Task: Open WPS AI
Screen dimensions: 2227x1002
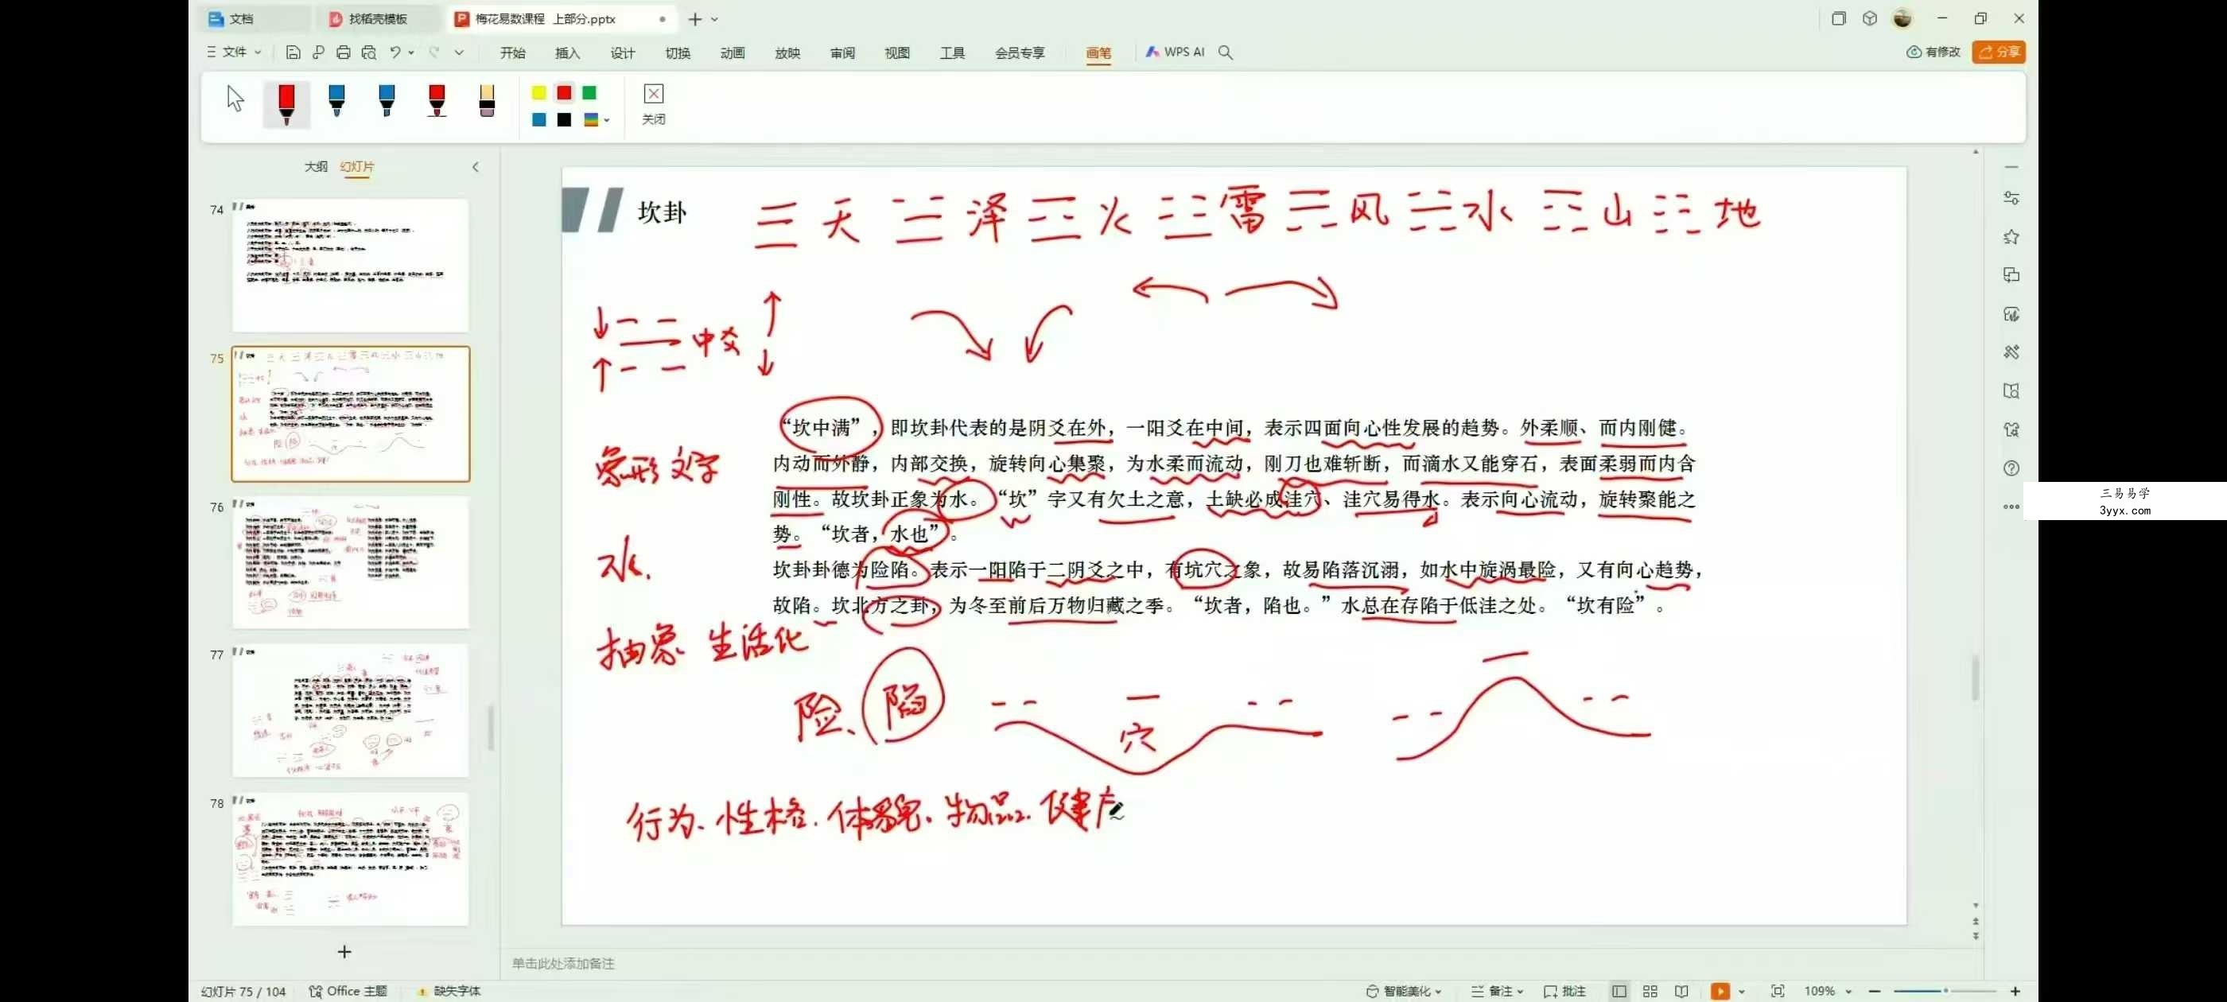Action: click(1175, 52)
